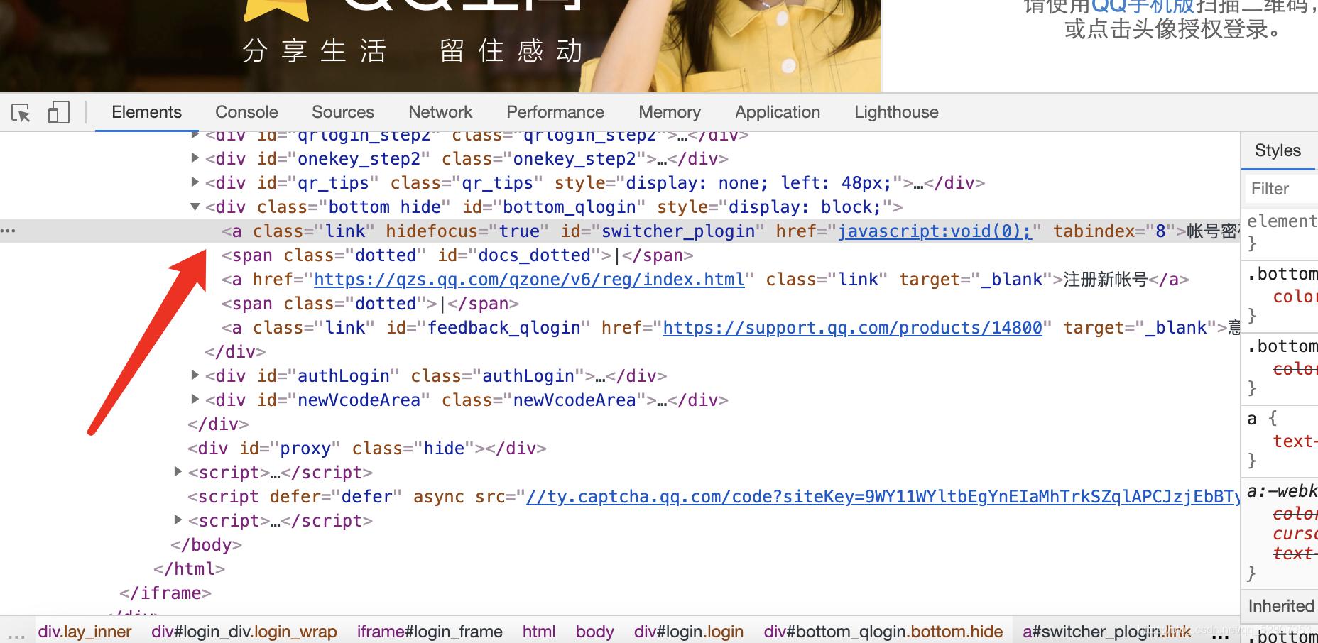Collapse the div.bottom.hide node
Screen dimensions: 1318x643
(194, 207)
